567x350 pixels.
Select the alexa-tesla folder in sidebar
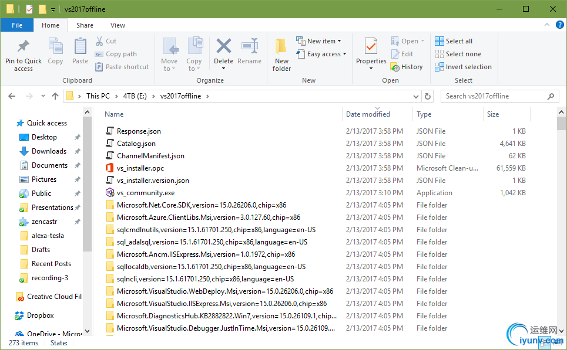[42, 236]
